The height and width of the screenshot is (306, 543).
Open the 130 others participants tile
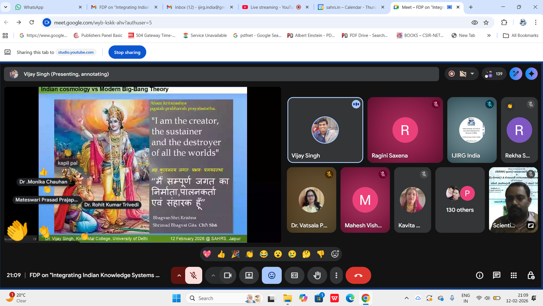[x=460, y=200]
